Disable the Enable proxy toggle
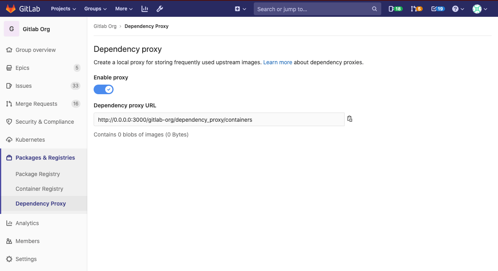 (x=104, y=89)
